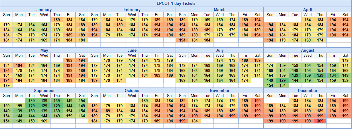This screenshot has width=352, height=129.
Task: Select the September month header
Action: [44, 90]
